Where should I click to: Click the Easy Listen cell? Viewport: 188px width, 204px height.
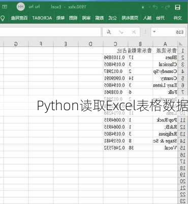[x=165, y=85]
